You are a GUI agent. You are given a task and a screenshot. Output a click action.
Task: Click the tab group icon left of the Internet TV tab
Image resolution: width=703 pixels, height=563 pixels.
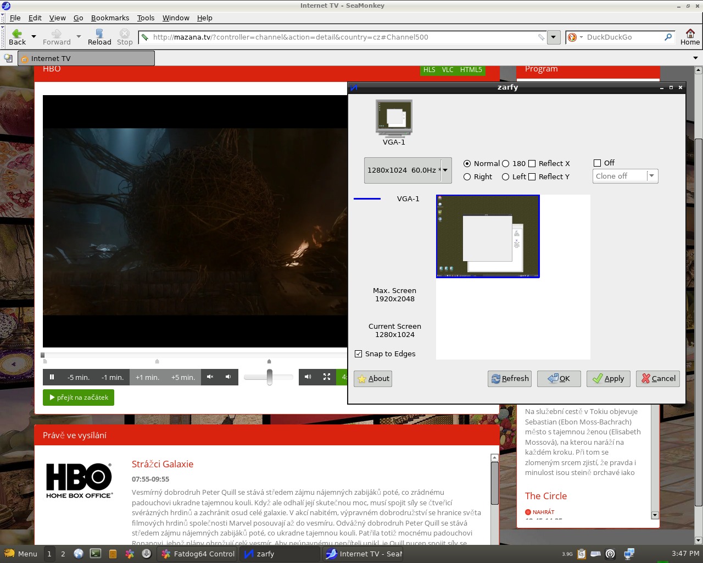coord(8,58)
